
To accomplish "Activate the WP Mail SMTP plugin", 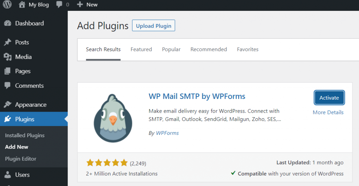I will coord(329,98).
